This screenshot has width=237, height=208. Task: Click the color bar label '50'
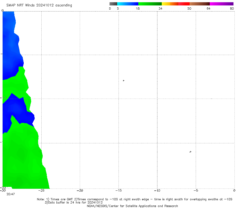pos(189,9)
